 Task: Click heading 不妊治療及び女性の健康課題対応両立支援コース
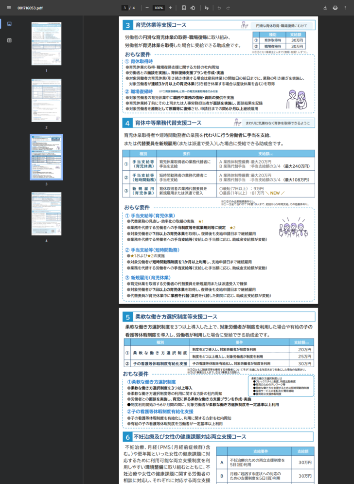(x=190, y=437)
